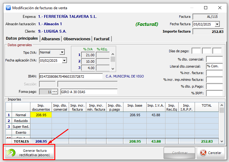Screen dimensions: 229x162
Task: Click the third Días de pago field
Action: (x=217, y=51)
